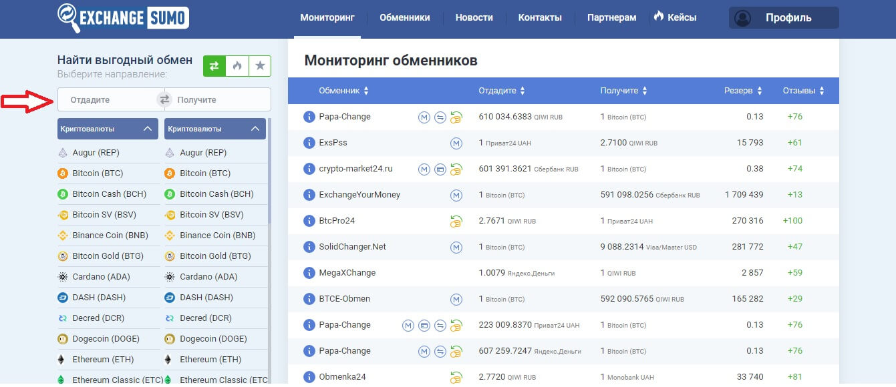Open the Партнерам menu item

coord(612,18)
